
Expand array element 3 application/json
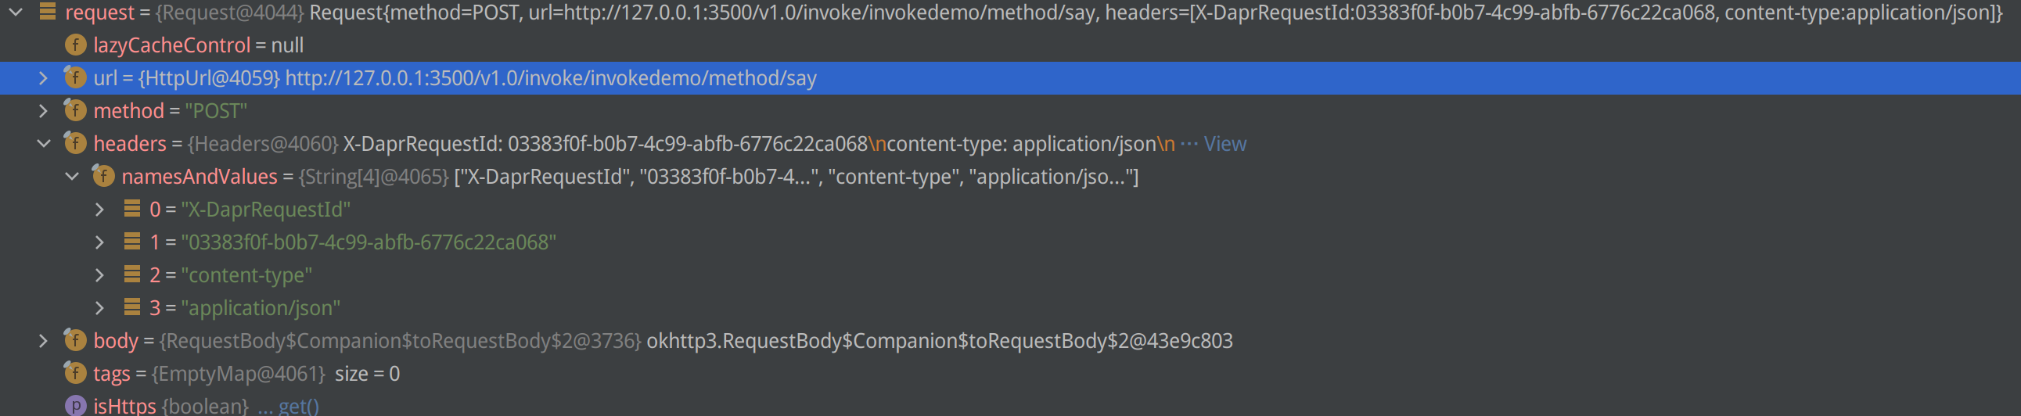99,308
